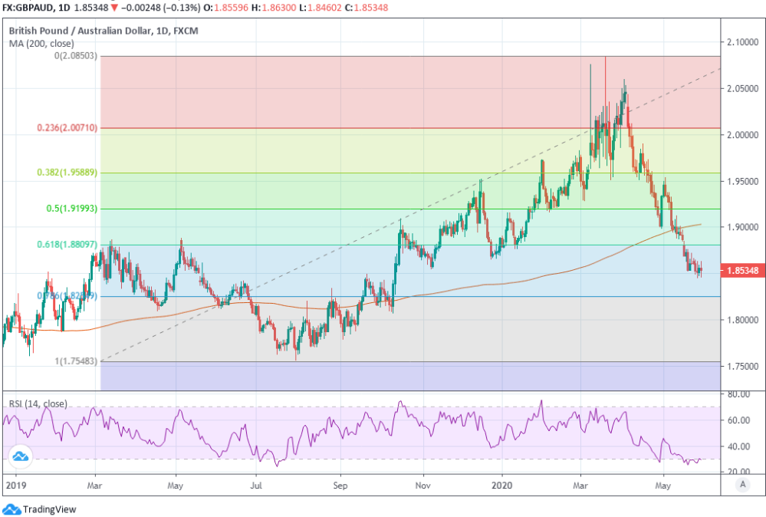Select the 0.5 (1.91993) Fibonacci level label
Image resolution: width=766 pixels, height=517 pixels.
(71, 209)
